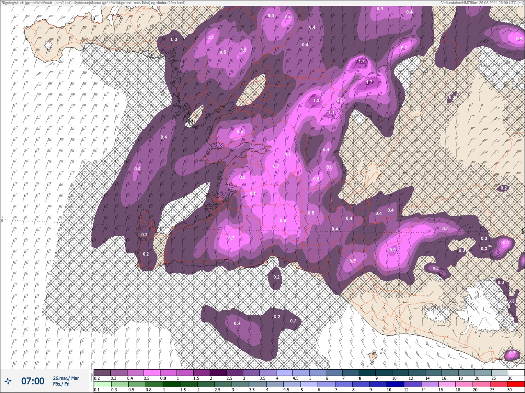Click the map title starting 'Rigning/skúrir'

tap(94, 2)
